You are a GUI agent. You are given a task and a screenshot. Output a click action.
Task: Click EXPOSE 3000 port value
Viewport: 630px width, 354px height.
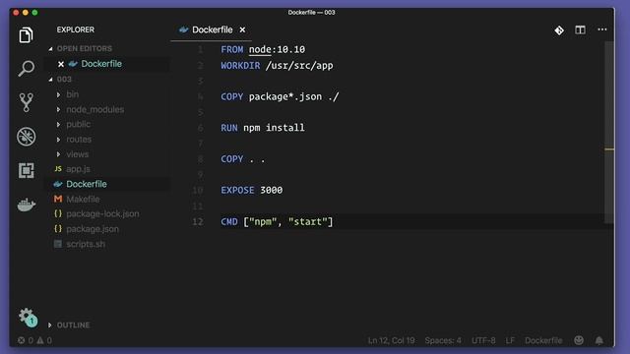click(272, 190)
